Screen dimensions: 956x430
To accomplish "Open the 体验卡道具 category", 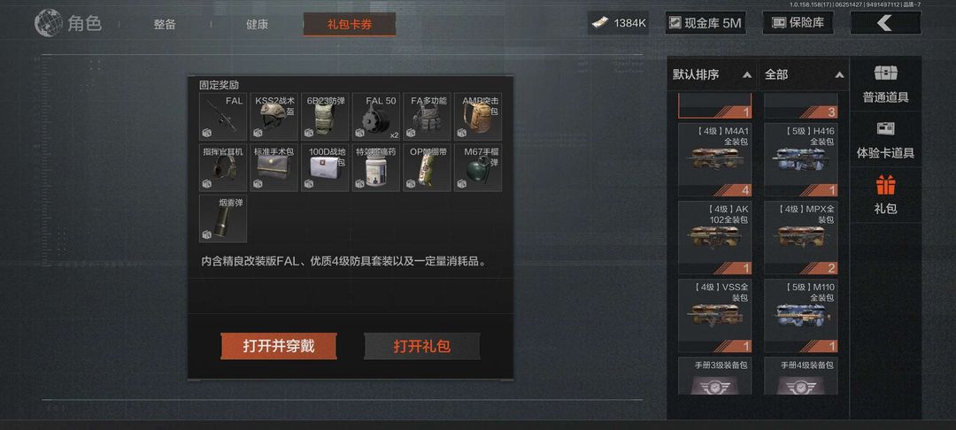I will click(885, 140).
